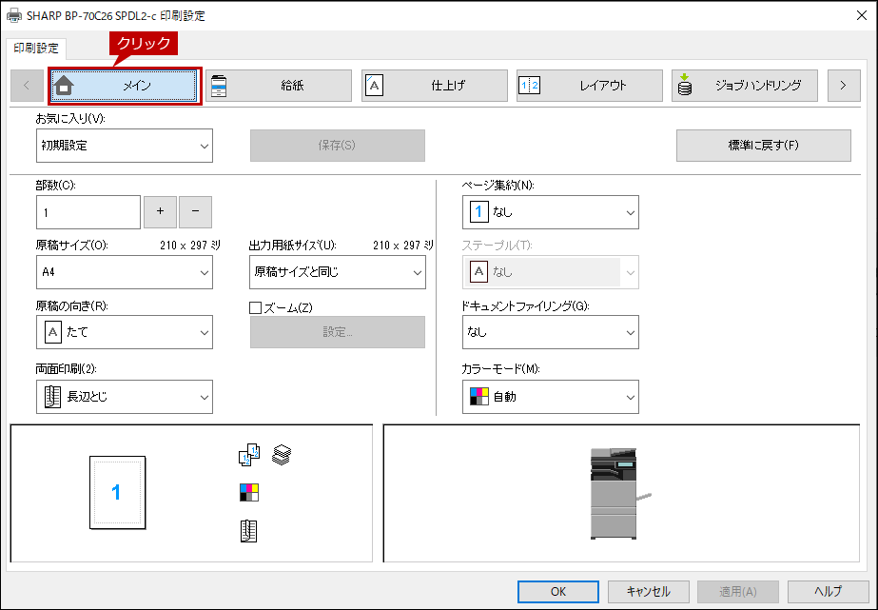Click the 部数 copies input field
Screen dimensions: 878x610
88,212
